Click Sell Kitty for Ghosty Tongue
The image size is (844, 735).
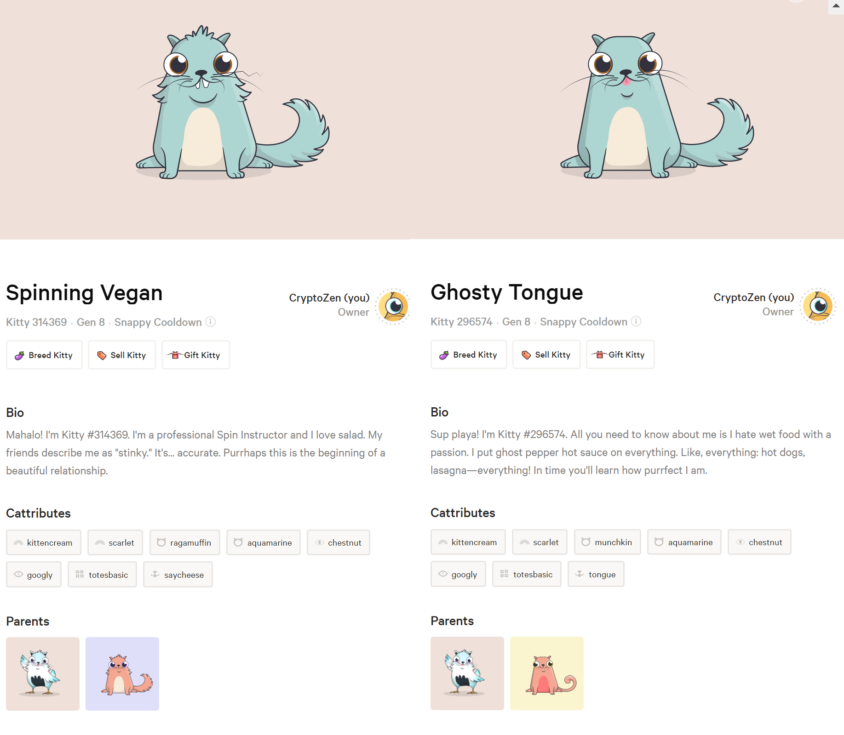(x=546, y=354)
